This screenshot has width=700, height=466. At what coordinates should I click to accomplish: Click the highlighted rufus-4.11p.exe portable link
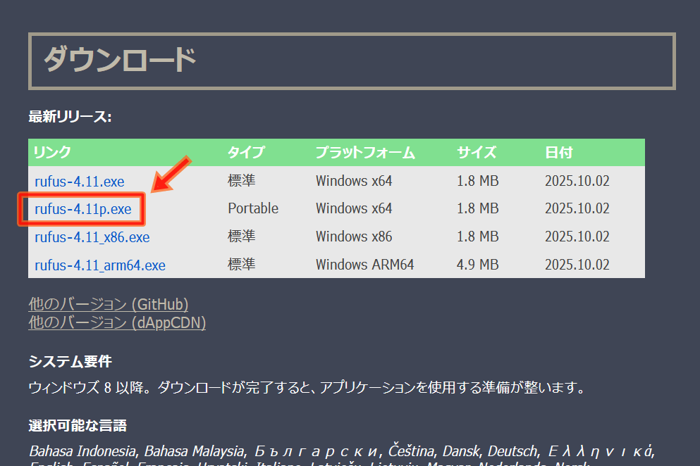(82, 209)
